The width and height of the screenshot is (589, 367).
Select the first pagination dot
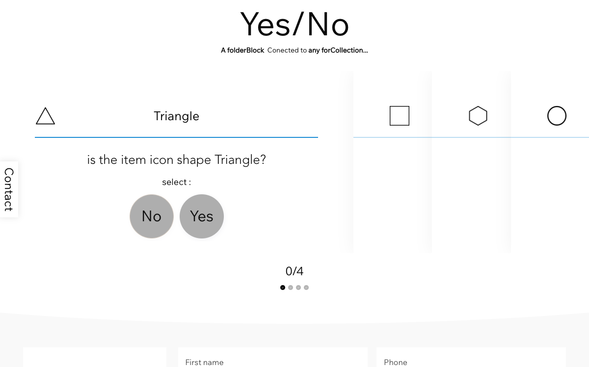pyautogui.click(x=283, y=288)
